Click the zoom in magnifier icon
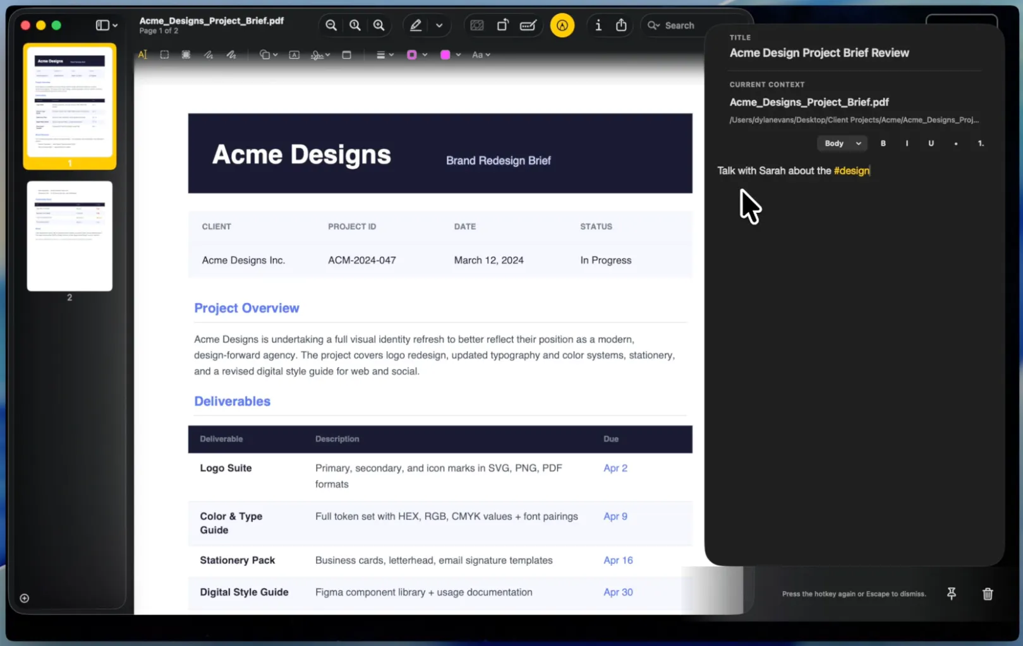Viewport: 1023px width, 646px height. (378, 25)
